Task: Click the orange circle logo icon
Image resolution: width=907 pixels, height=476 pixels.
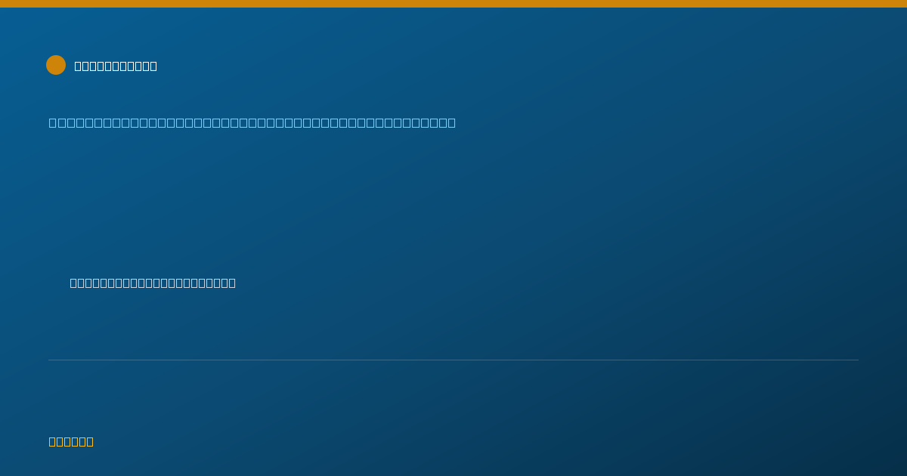Action: point(56,65)
